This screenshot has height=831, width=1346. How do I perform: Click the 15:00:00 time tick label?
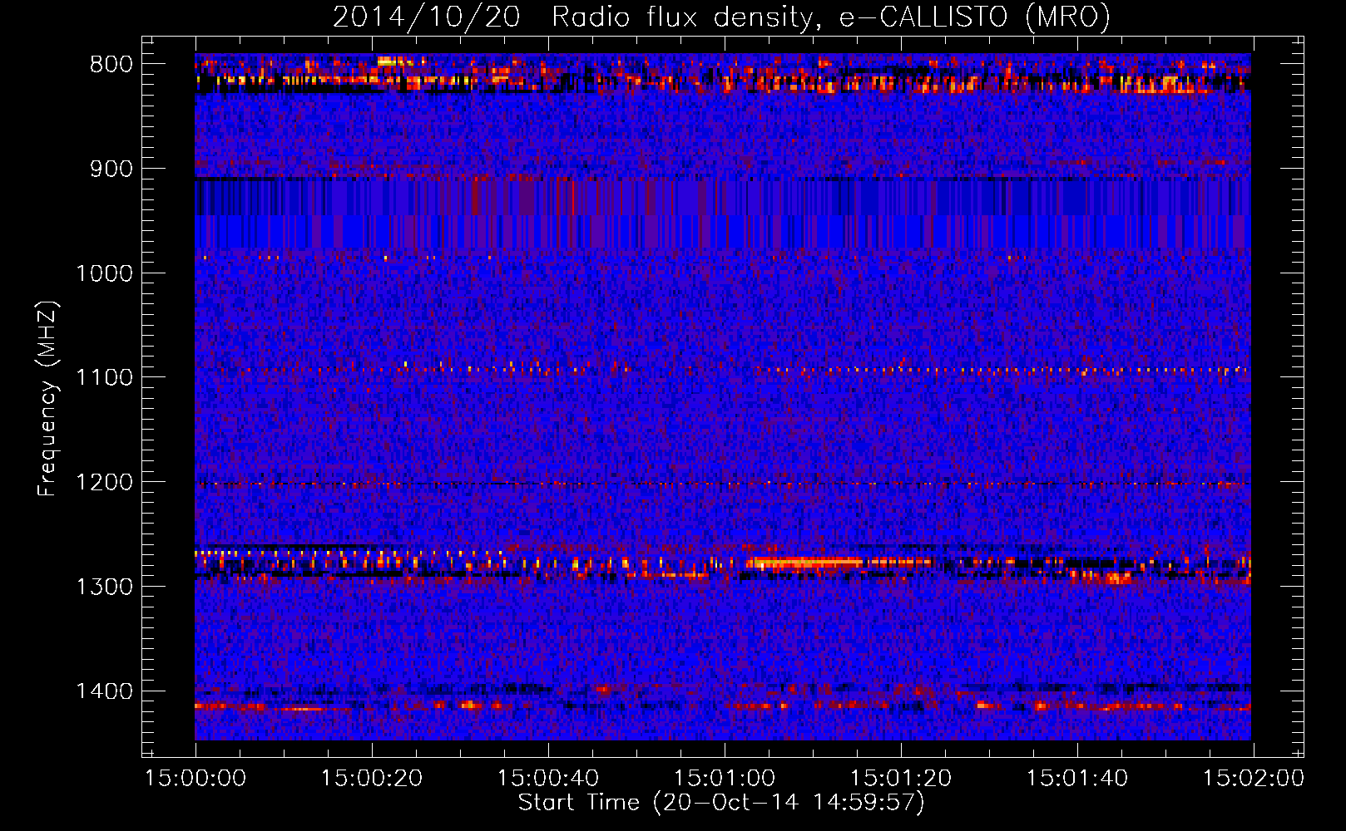tap(195, 779)
